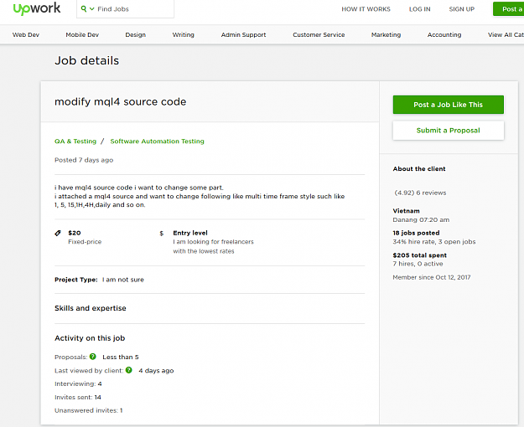This screenshot has height=427, width=524.
Task: Select the job title 'modify mql4 source code'
Action: 120,101
